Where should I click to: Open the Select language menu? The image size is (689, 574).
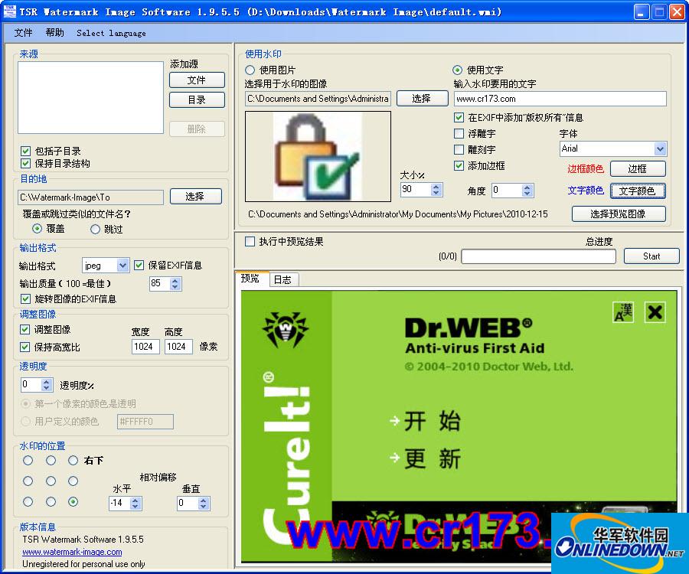coord(111,34)
